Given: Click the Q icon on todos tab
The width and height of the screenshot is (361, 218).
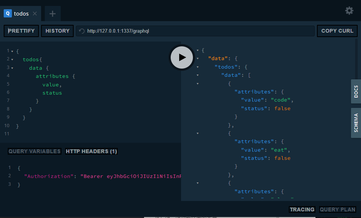Looking at the screenshot, I should 8,14.
